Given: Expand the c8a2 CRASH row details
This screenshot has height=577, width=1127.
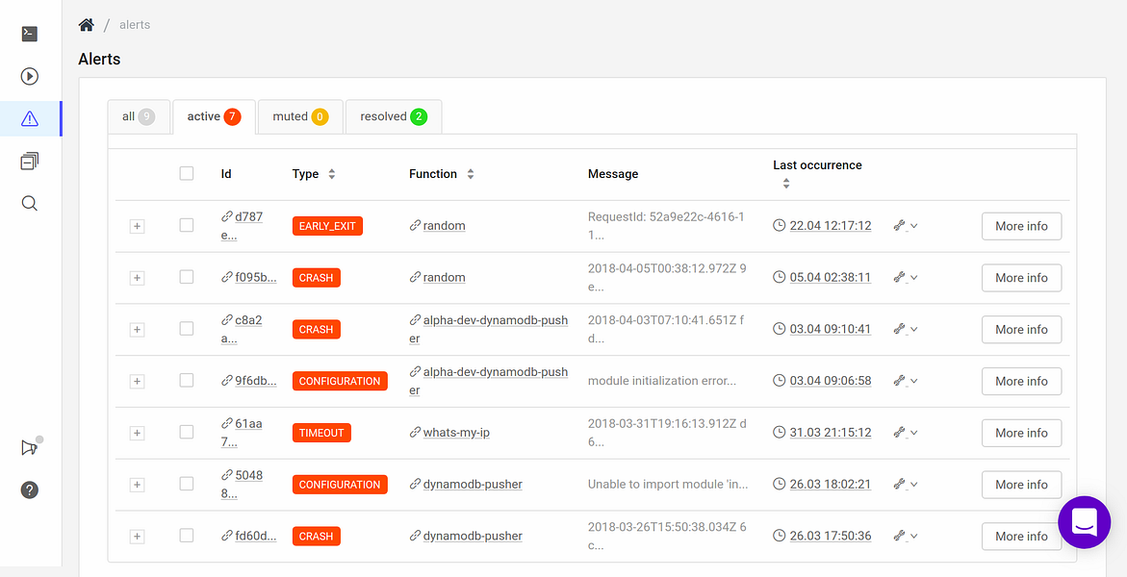Looking at the screenshot, I should [x=138, y=330].
